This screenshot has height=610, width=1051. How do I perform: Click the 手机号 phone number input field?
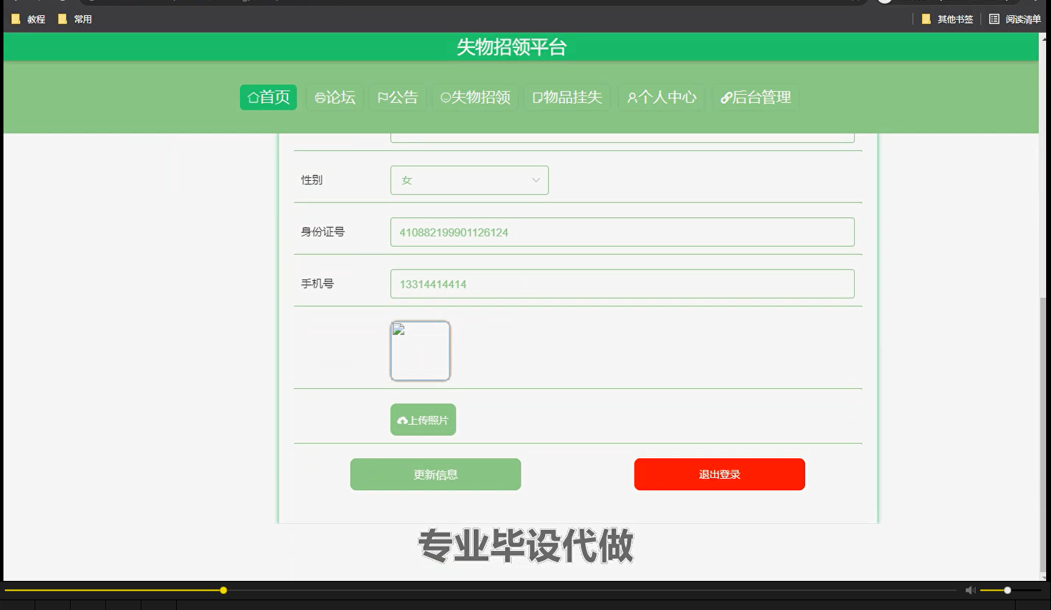pyautogui.click(x=622, y=284)
